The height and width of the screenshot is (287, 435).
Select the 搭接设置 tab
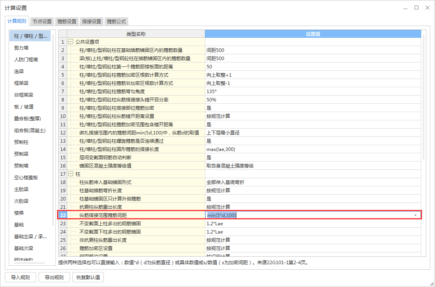[x=92, y=21]
